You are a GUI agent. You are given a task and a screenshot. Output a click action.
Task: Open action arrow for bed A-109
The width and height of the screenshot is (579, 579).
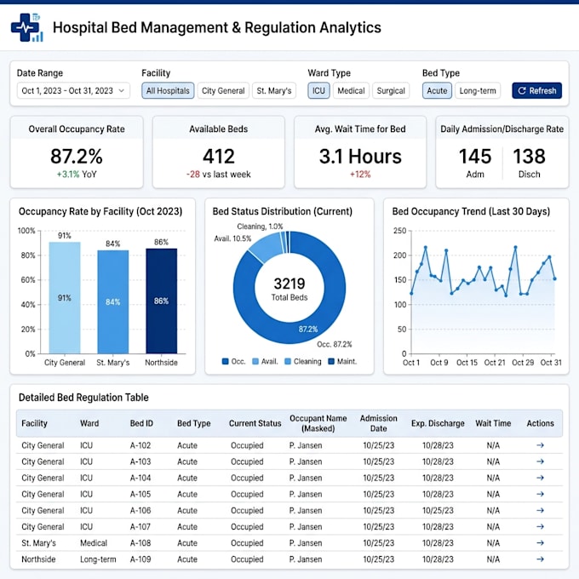click(540, 559)
